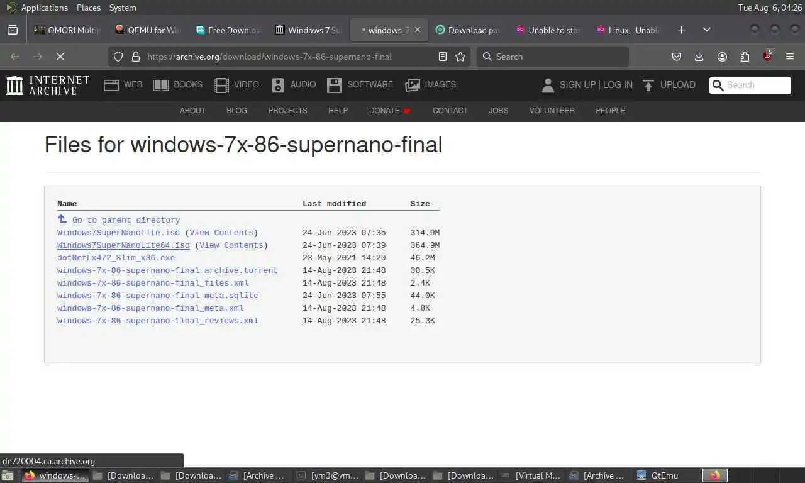Click the UPLOAD button

coord(669,85)
